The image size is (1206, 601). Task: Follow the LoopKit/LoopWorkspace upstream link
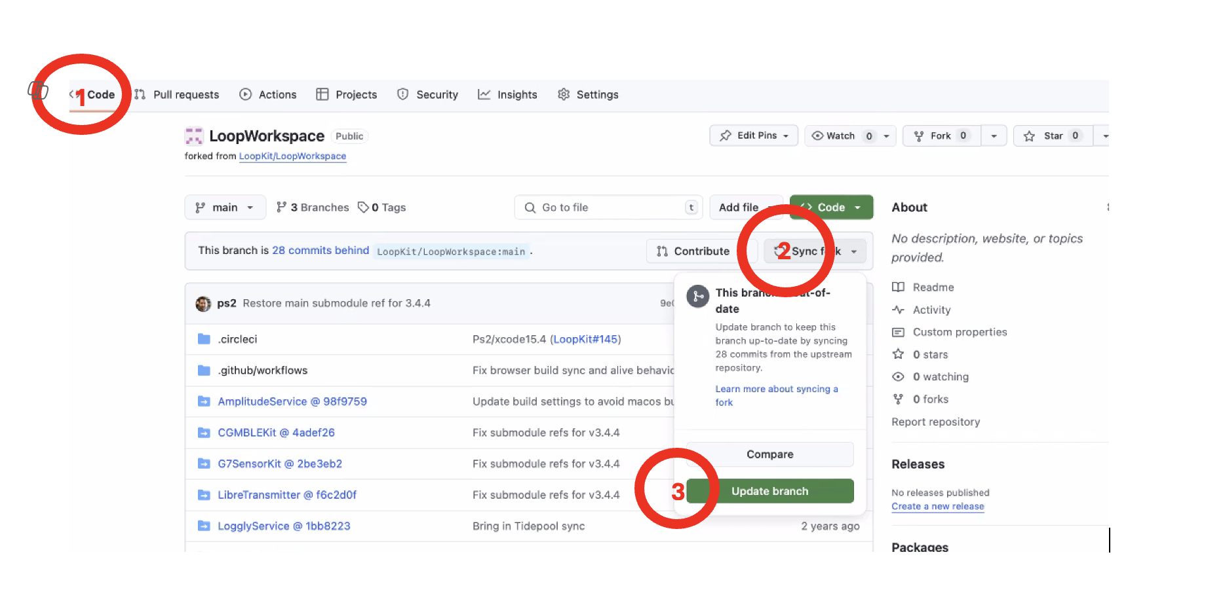tap(292, 156)
